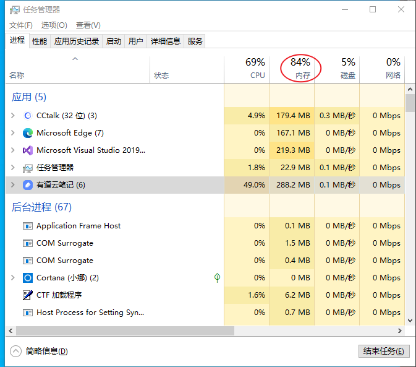Image resolution: width=416 pixels, height=367 pixels.
Task: Sort by the 内存 column header
Action: [292, 70]
